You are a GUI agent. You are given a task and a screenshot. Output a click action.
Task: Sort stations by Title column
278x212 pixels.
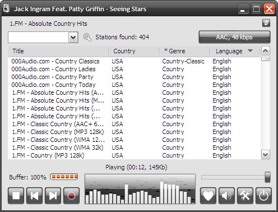[58, 51]
